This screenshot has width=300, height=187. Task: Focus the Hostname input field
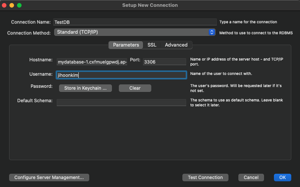point(92,62)
